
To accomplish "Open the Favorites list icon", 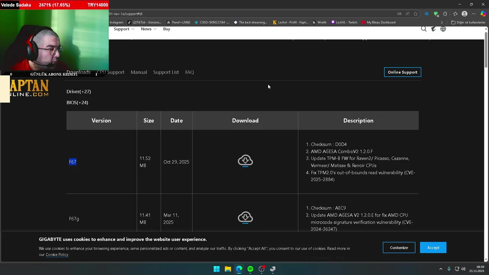I will coord(455,14).
